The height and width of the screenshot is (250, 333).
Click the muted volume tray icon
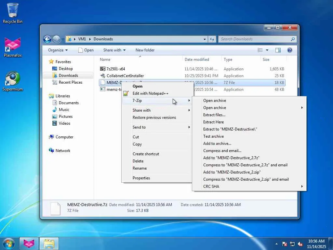[300, 244]
